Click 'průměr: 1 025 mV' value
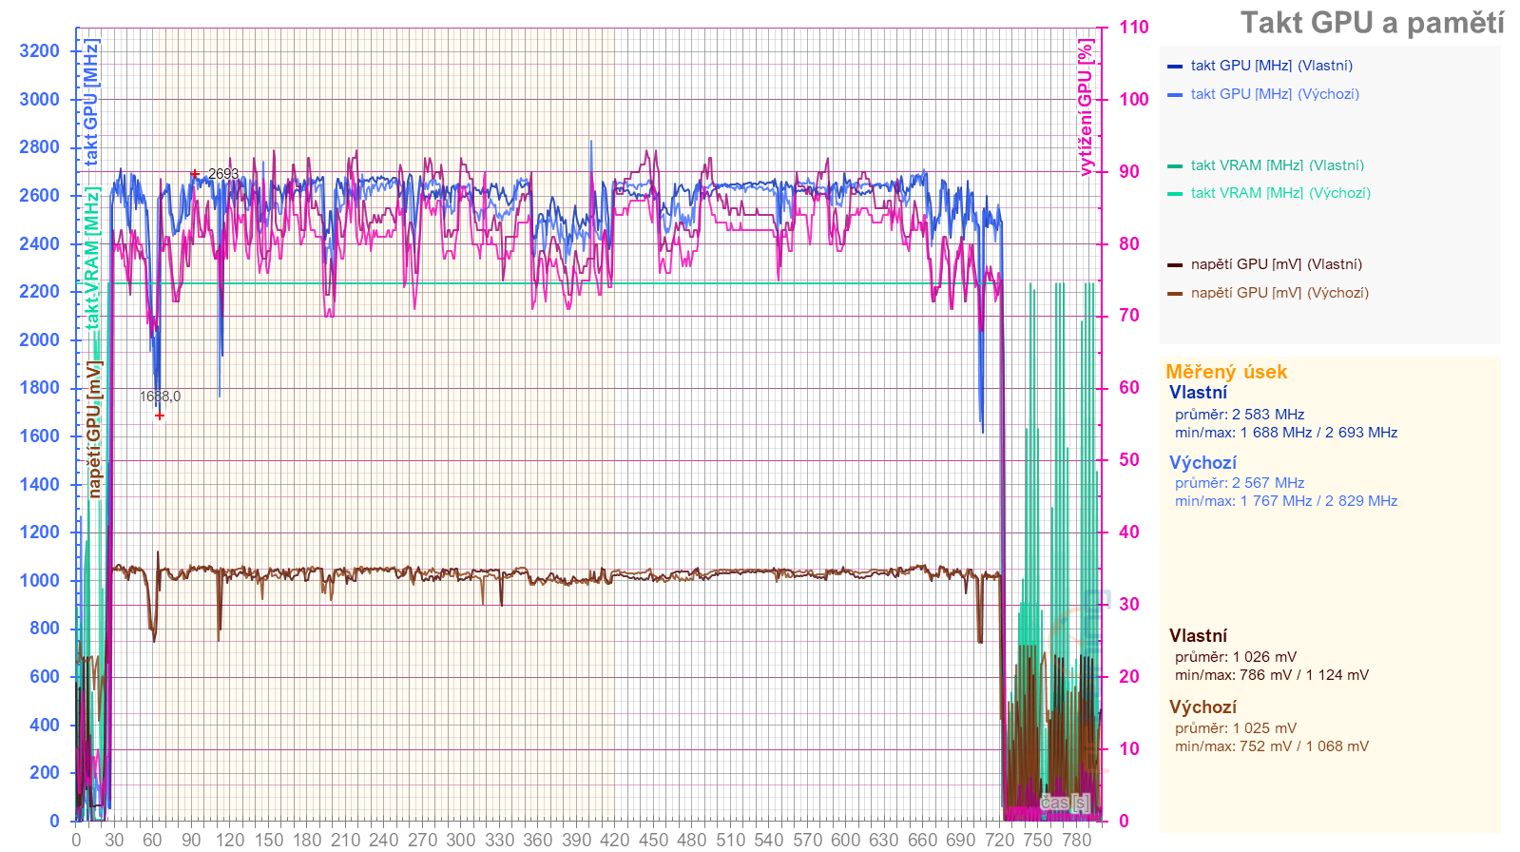The width and height of the screenshot is (1520, 852). coord(1236,728)
